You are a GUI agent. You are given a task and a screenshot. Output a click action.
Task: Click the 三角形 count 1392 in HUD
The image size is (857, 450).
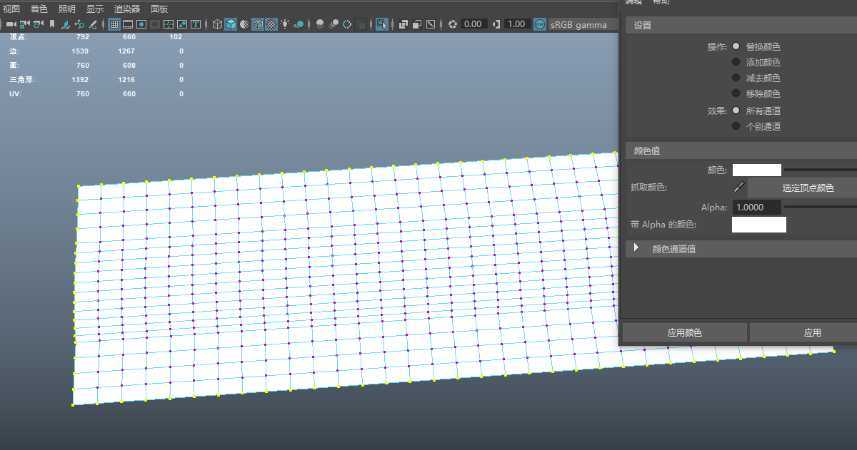(80, 80)
